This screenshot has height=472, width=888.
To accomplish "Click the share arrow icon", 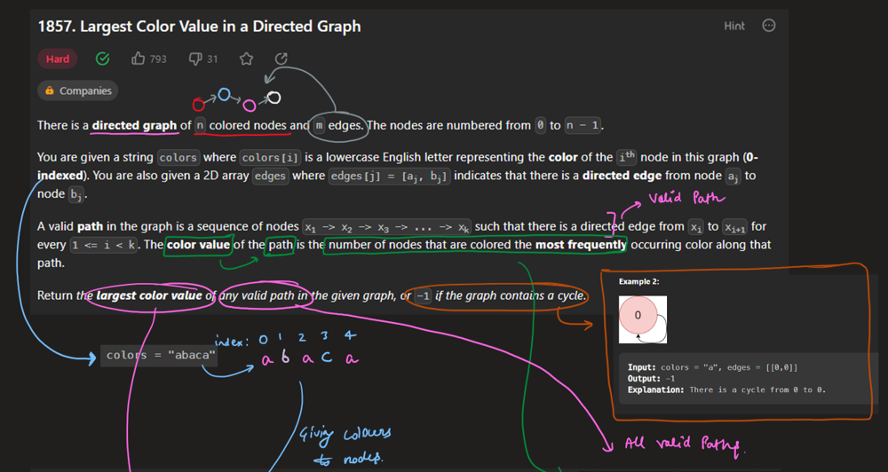I will point(281,59).
